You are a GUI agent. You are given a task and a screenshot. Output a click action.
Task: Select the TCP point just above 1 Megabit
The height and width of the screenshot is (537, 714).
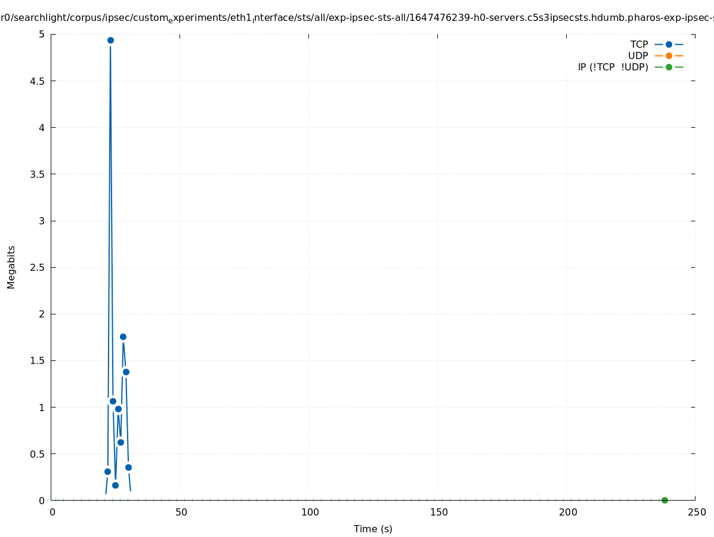(x=113, y=401)
